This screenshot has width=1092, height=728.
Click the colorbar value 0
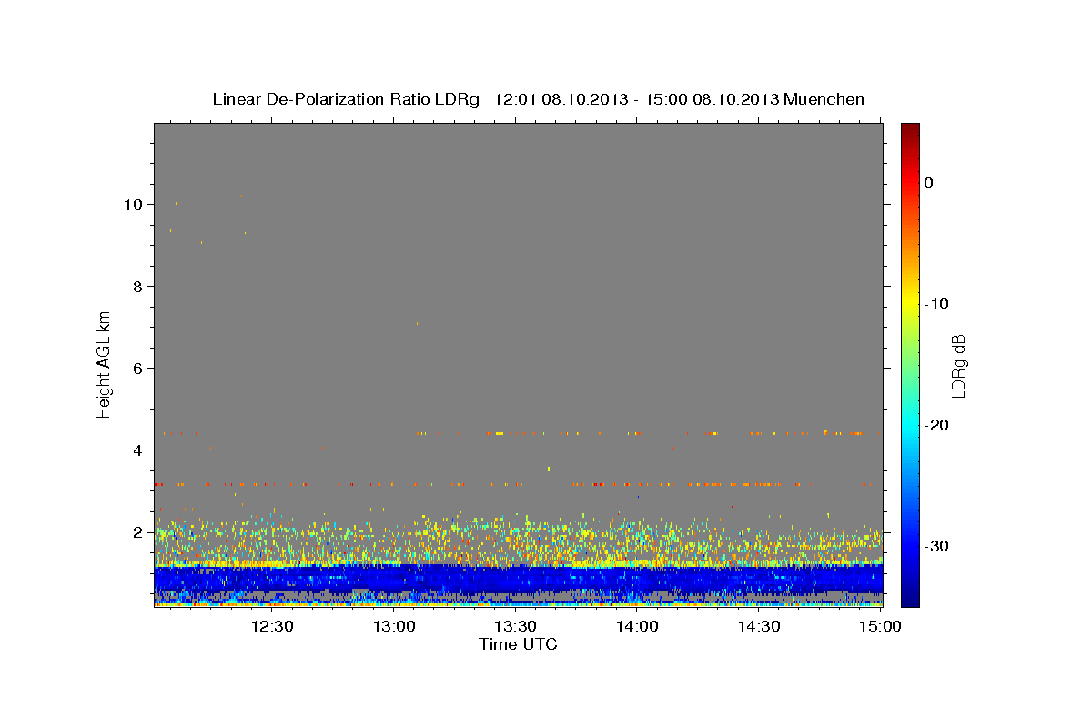click(x=929, y=183)
